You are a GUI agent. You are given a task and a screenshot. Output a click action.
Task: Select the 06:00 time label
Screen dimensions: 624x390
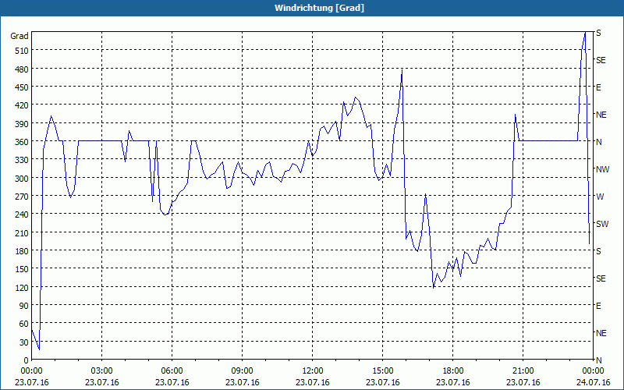172,371
